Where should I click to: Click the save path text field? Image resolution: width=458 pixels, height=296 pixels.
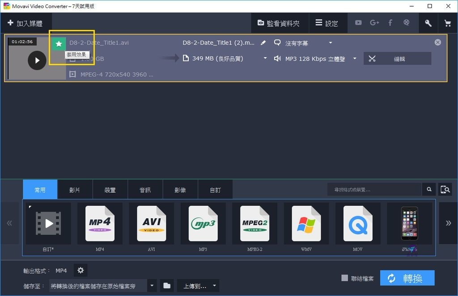click(98, 286)
